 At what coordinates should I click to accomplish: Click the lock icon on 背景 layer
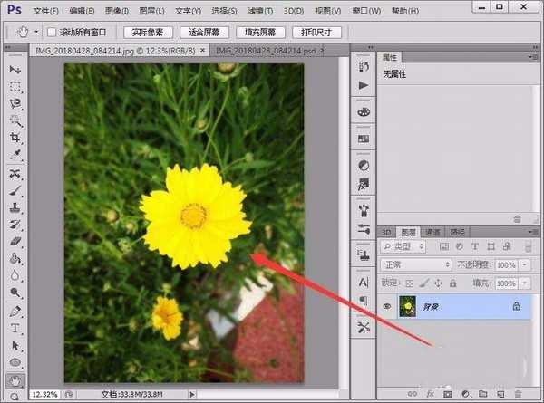516,307
